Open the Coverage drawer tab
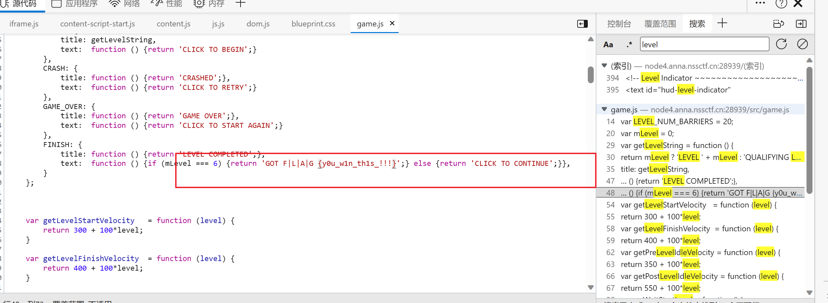 click(660, 24)
